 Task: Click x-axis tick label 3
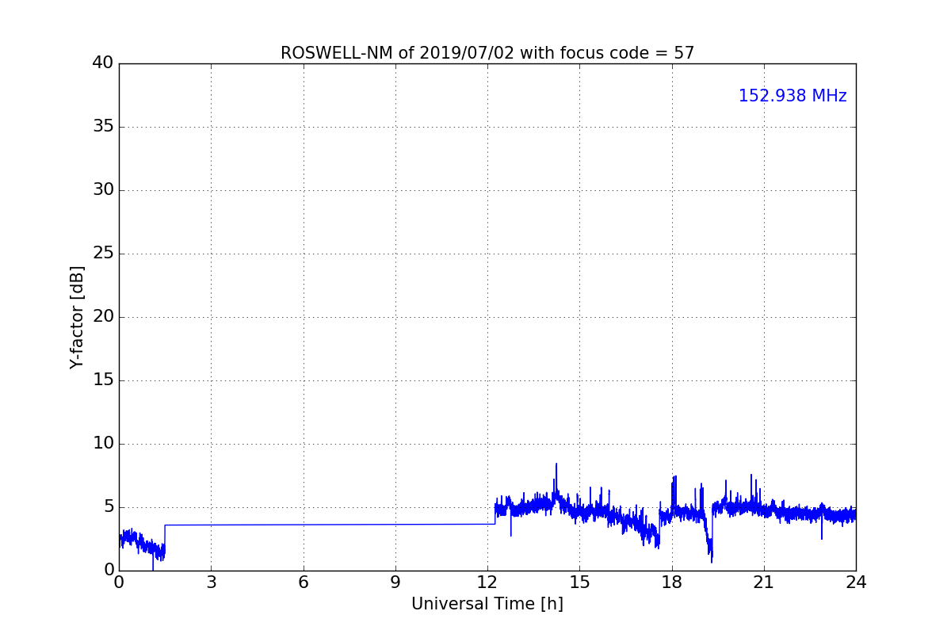click(211, 582)
